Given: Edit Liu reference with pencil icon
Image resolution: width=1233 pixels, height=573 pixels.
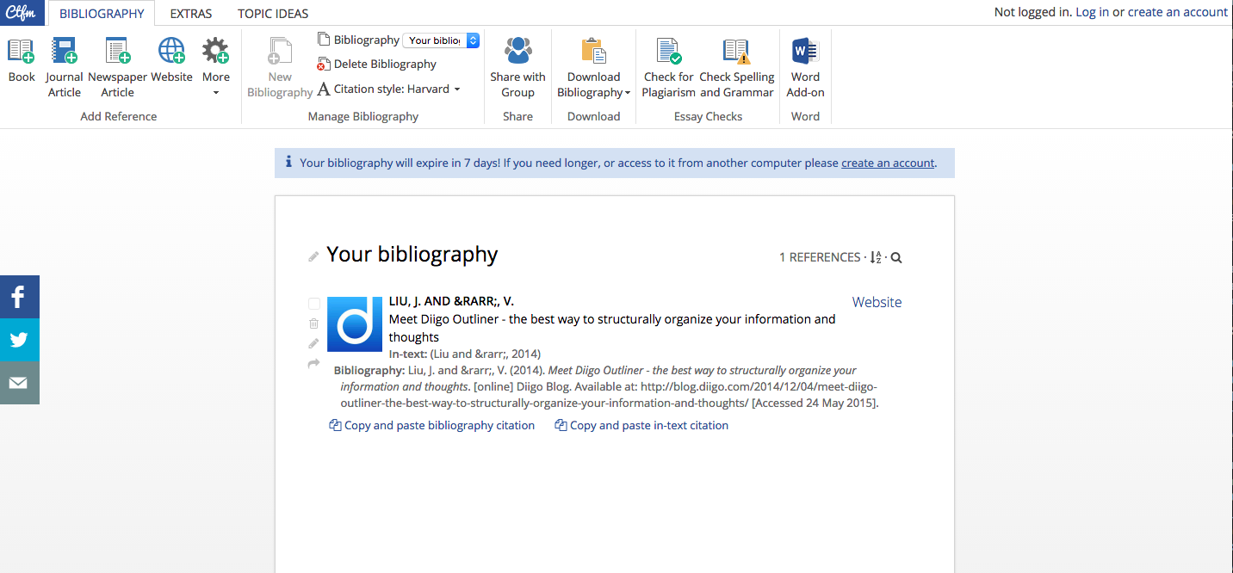Looking at the screenshot, I should [313, 343].
